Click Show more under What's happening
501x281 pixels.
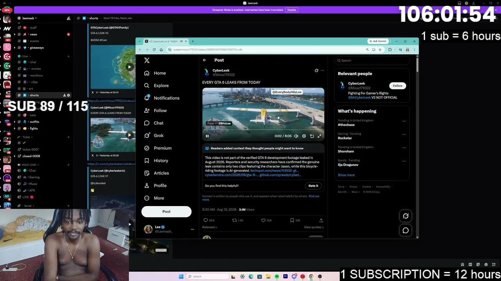pyautogui.click(x=346, y=175)
